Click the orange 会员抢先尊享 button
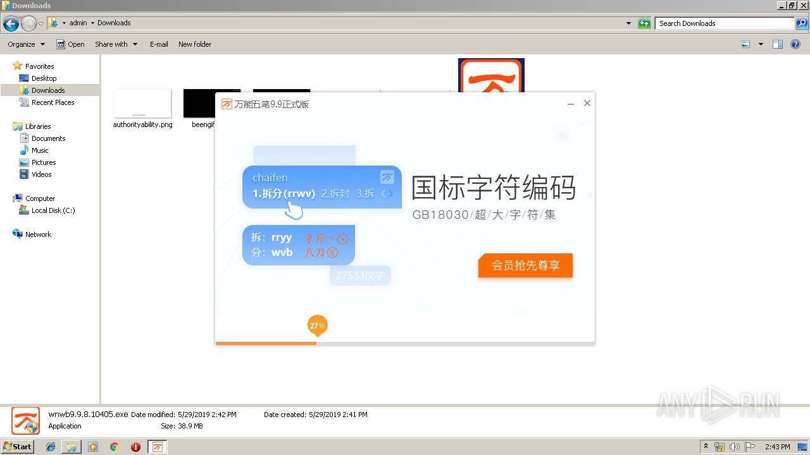810x455 pixels. 525,265
